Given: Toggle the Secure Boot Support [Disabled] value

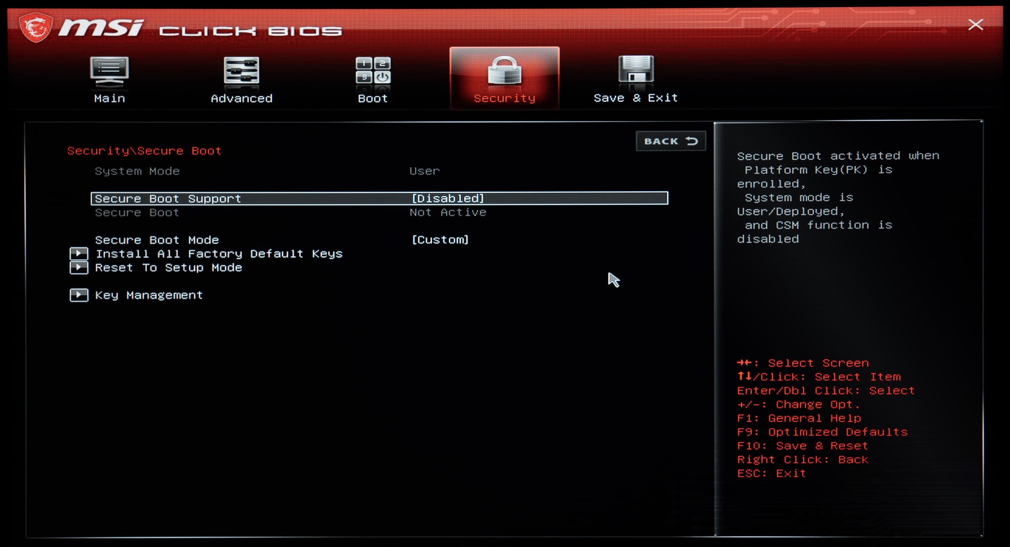Looking at the screenshot, I should pyautogui.click(x=448, y=198).
